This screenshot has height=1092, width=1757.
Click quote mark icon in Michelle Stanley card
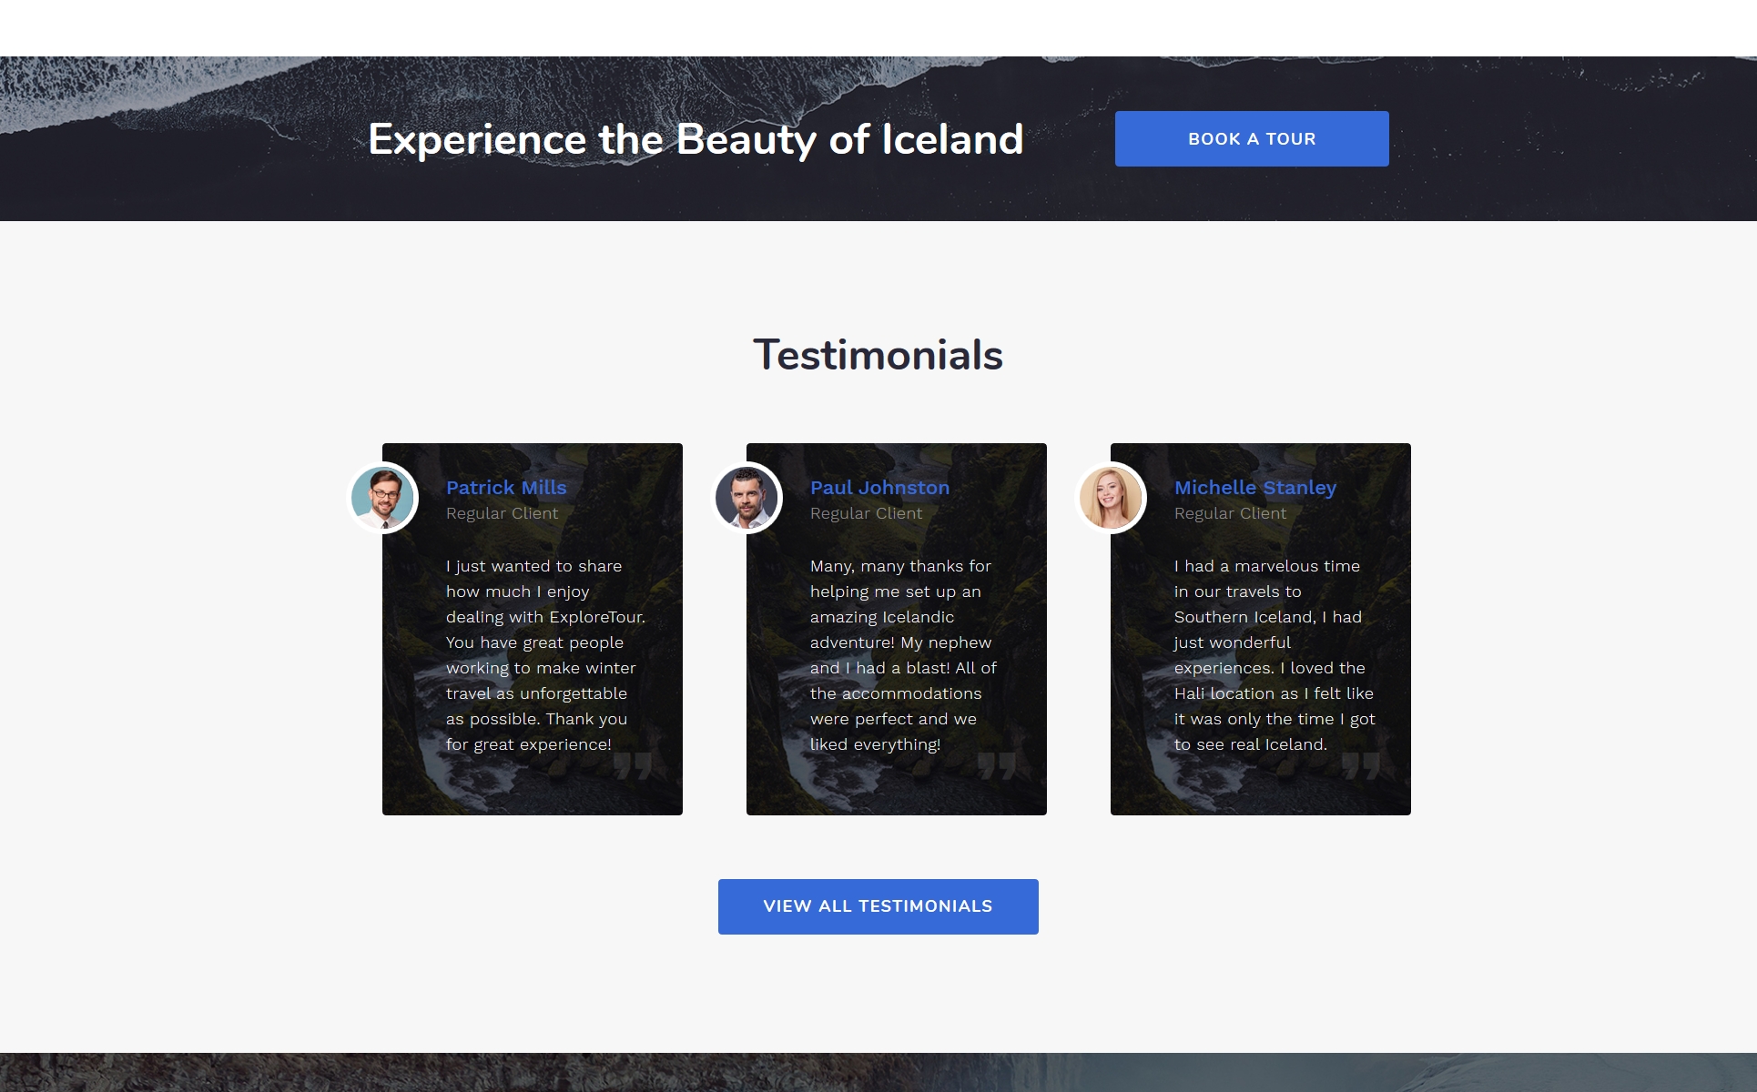1361,766
